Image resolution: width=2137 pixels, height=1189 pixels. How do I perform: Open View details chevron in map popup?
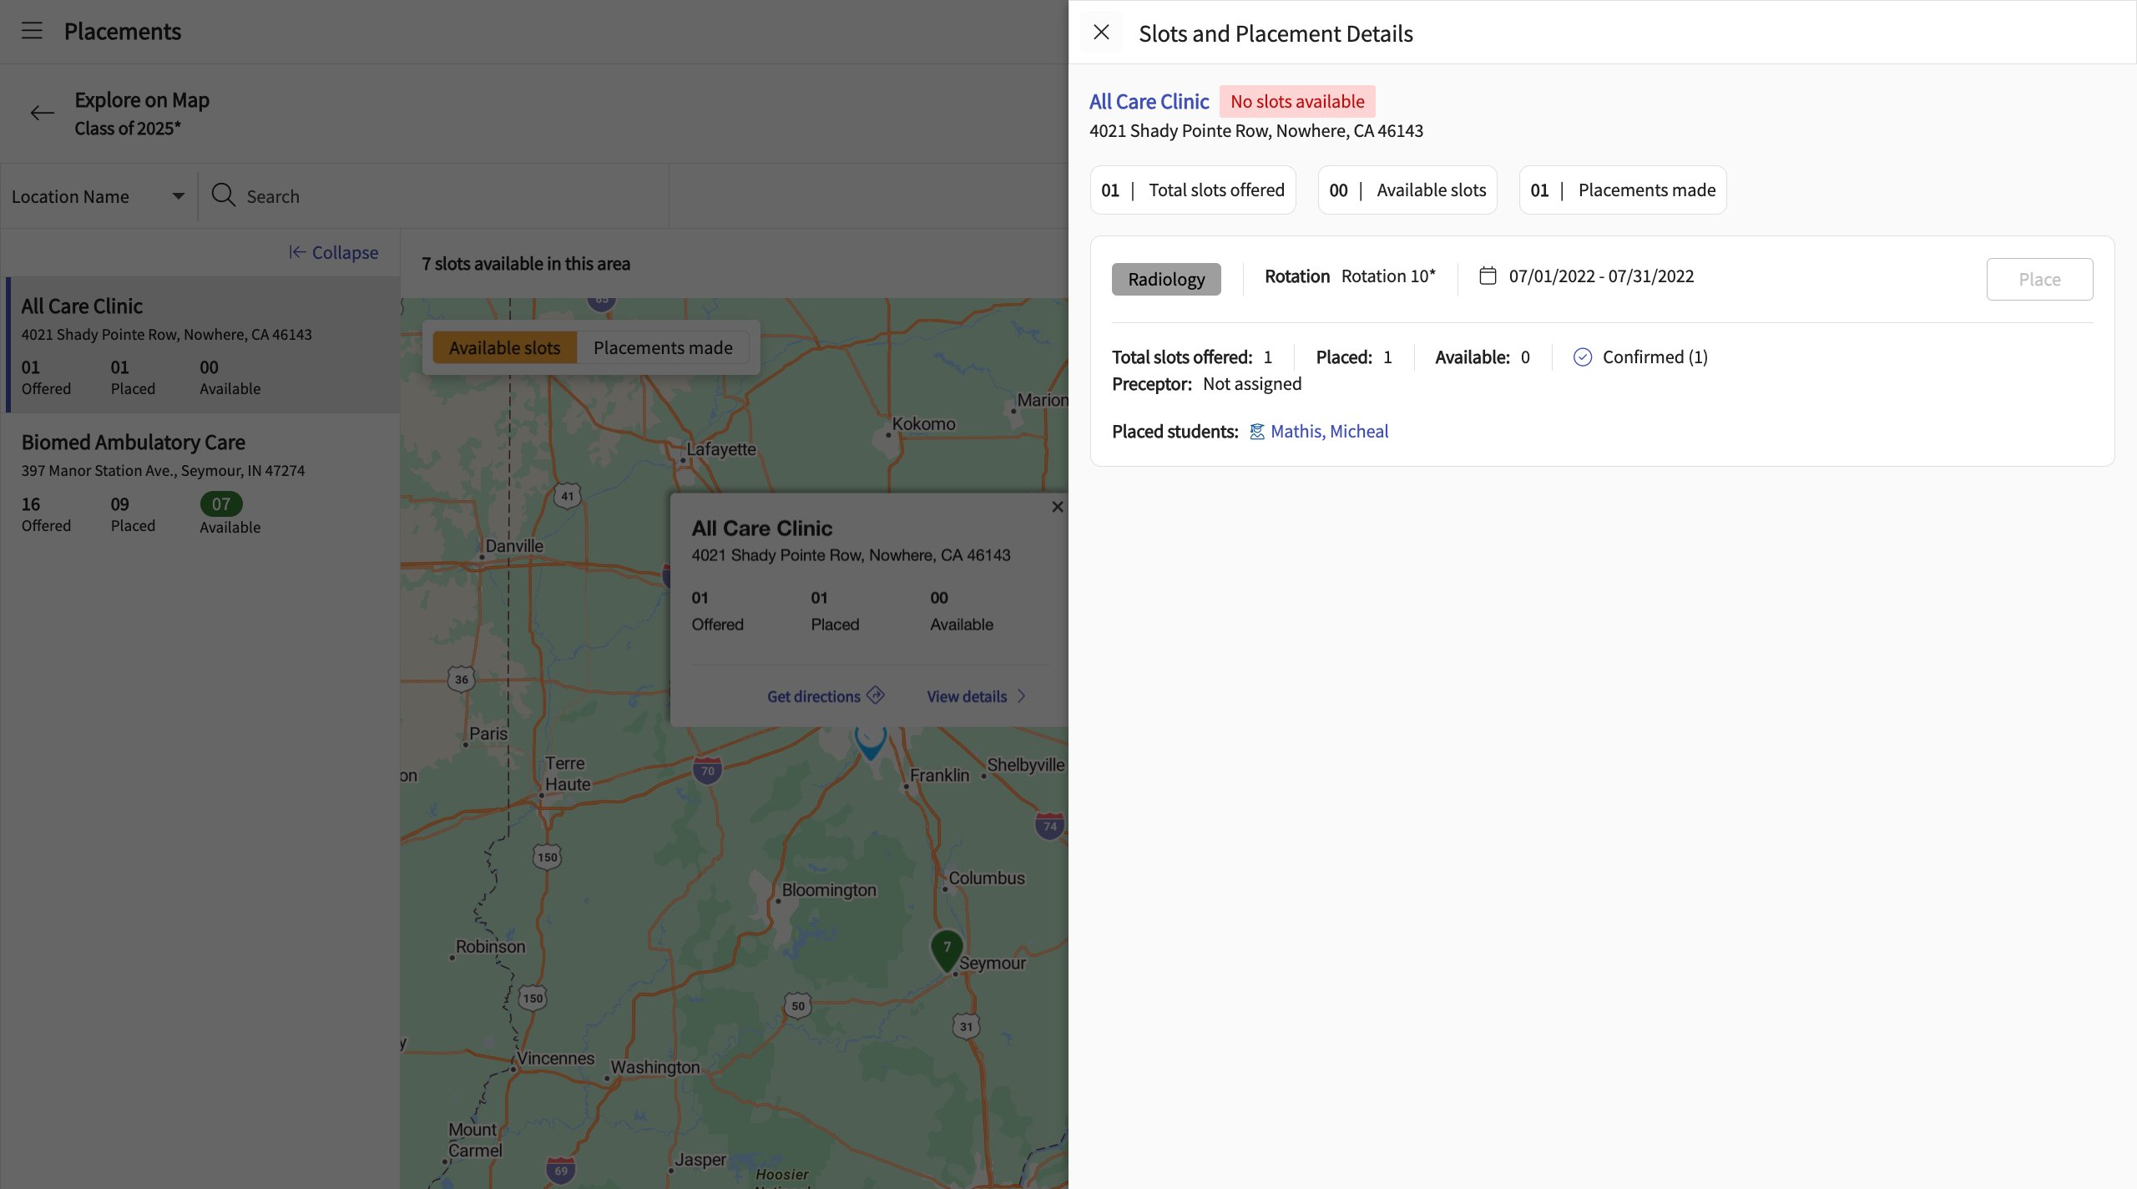(x=1022, y=696)
